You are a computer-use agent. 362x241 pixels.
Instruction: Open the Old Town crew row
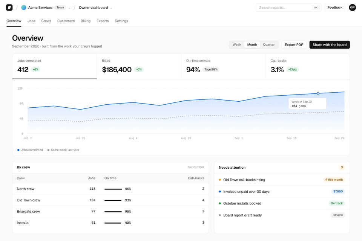(x=110, y=200)
